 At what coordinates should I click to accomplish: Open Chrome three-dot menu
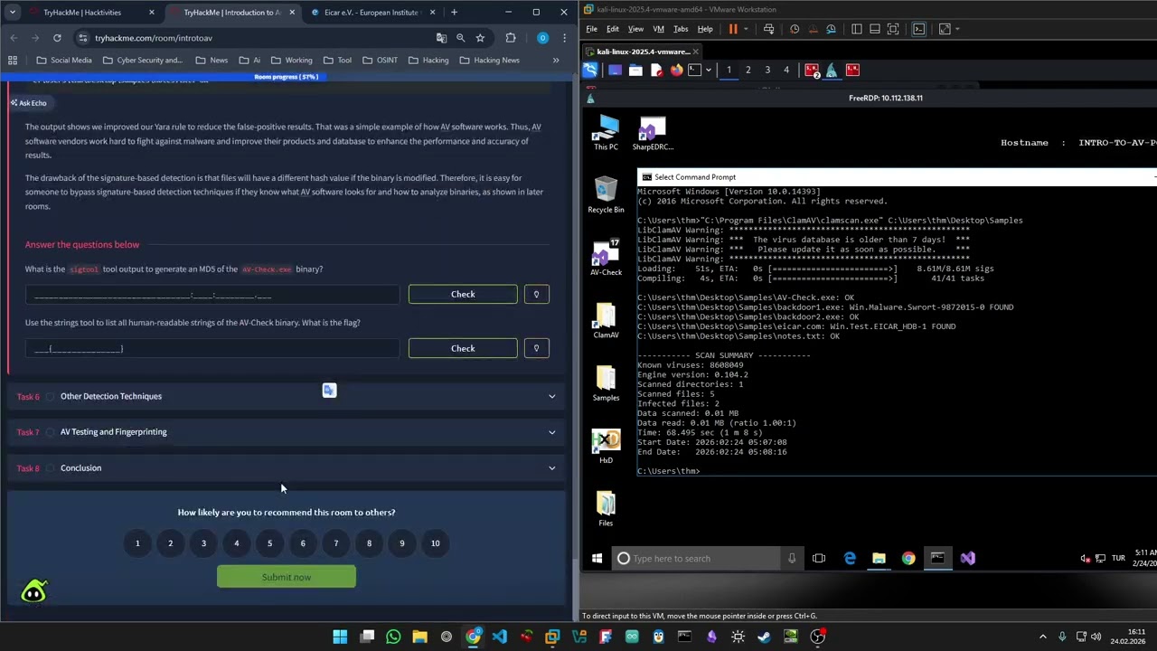click(x=564, y=38)
